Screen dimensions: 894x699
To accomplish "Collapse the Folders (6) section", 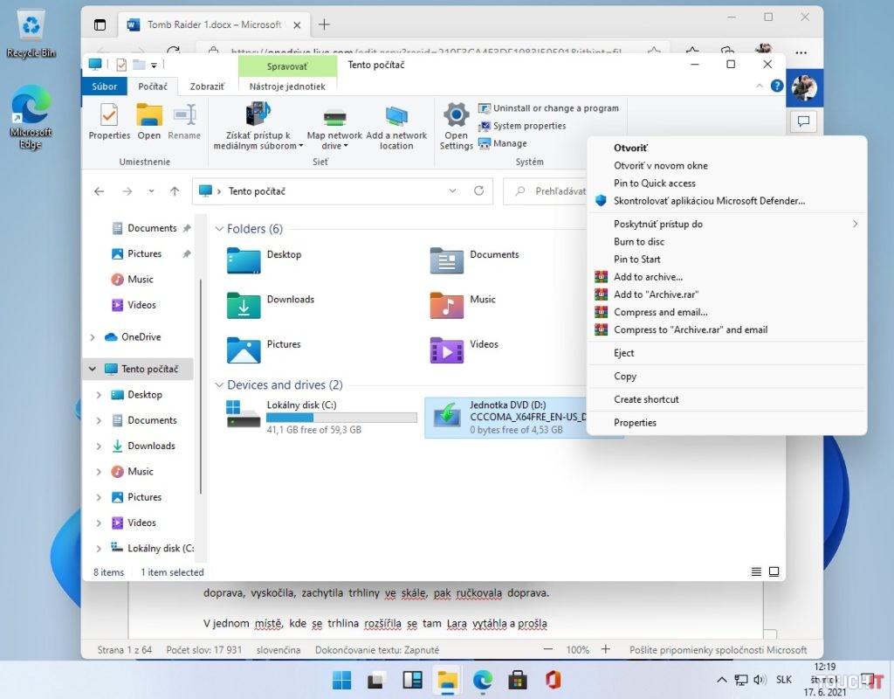I will click(219, 229).
